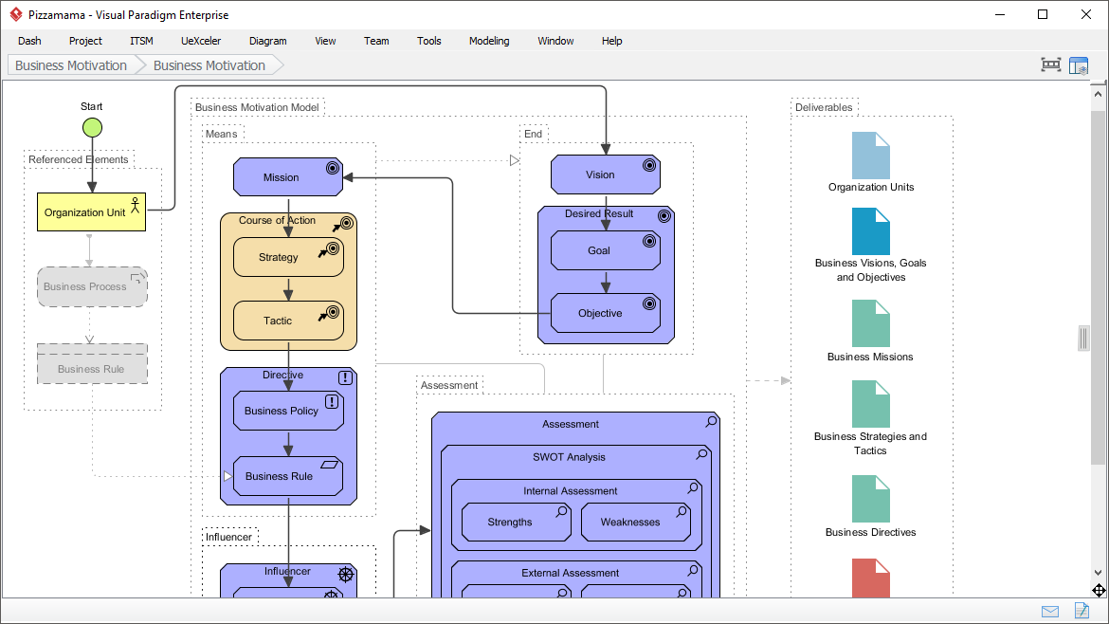Click the Organization Units deliverable document icon
This screenshot has height=624, width=1109.
[x=869, y=155]
